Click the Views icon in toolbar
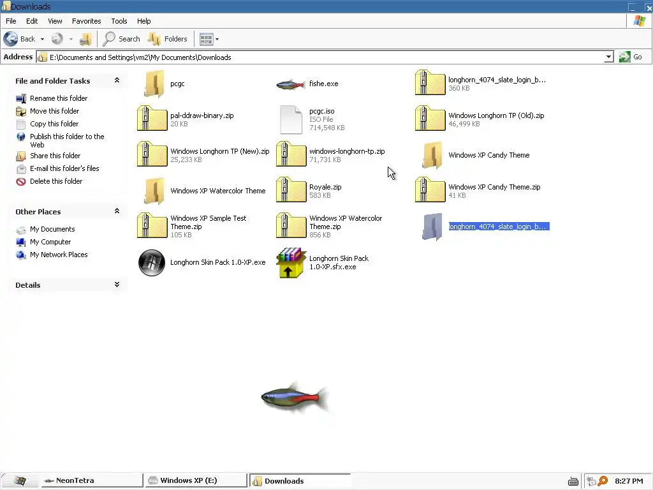 click(206, 39)
